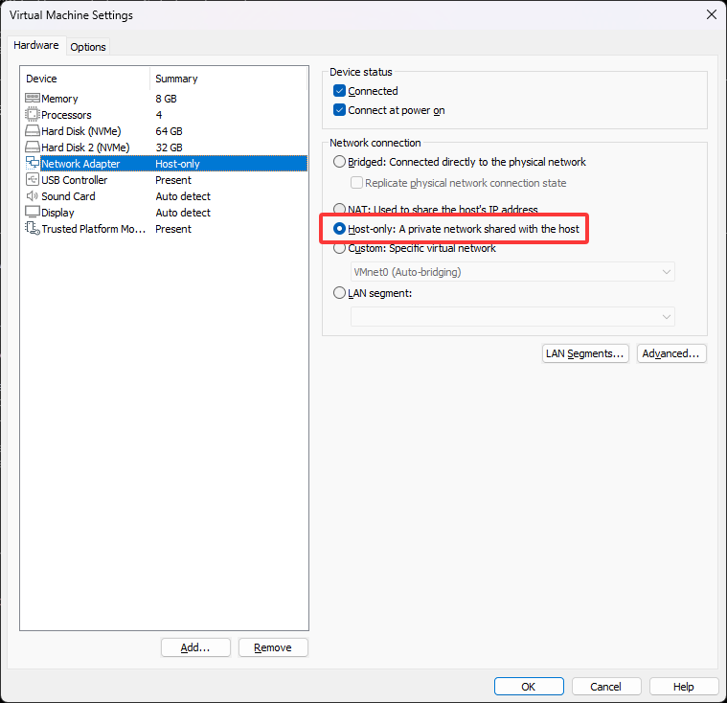Click the 64 GB disk summary value
727x703 pixels.
[169, 131]
